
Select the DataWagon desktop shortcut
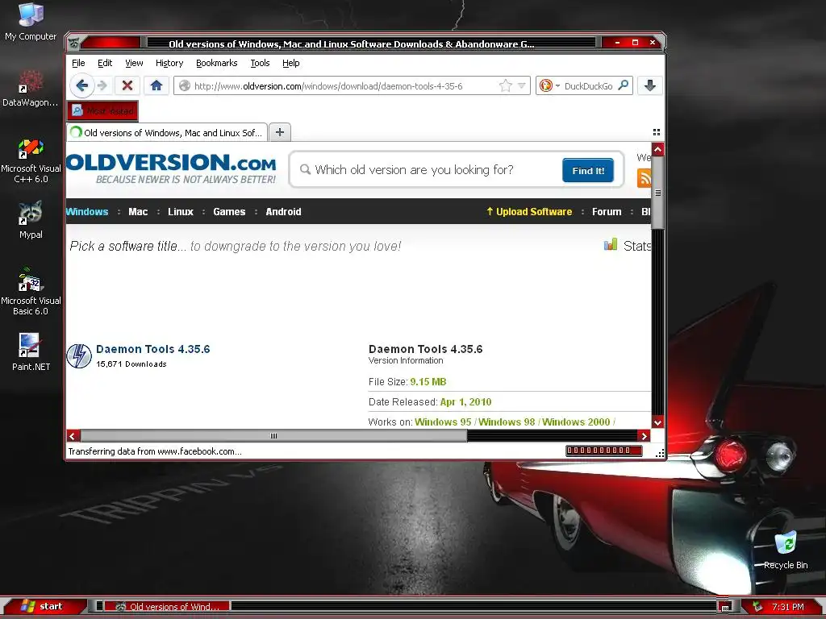coord(31,88)
